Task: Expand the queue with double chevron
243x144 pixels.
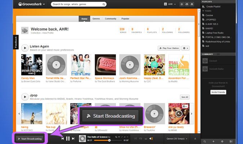Action: pos(195,139)
